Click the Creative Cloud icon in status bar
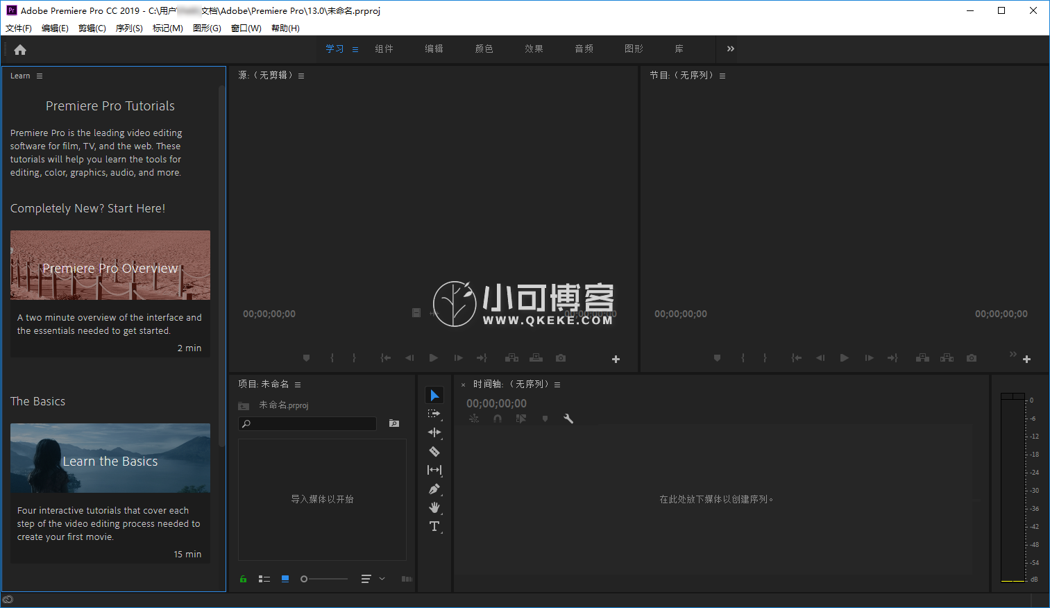 pos(8,600)
